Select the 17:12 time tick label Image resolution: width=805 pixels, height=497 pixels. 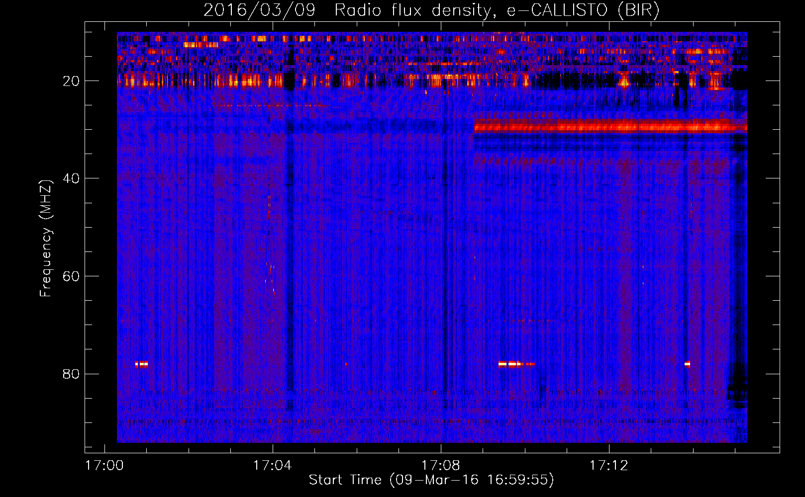pos(609,466)
